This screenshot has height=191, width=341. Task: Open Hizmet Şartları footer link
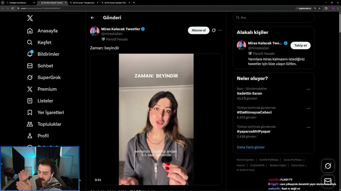[245, 160]
